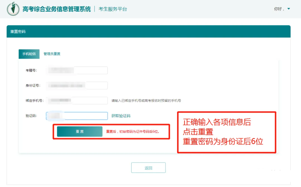The width and height of the screenshot is (301, 187).
Task: Click the 验证码 field label
Action: [x=31, y=116]
